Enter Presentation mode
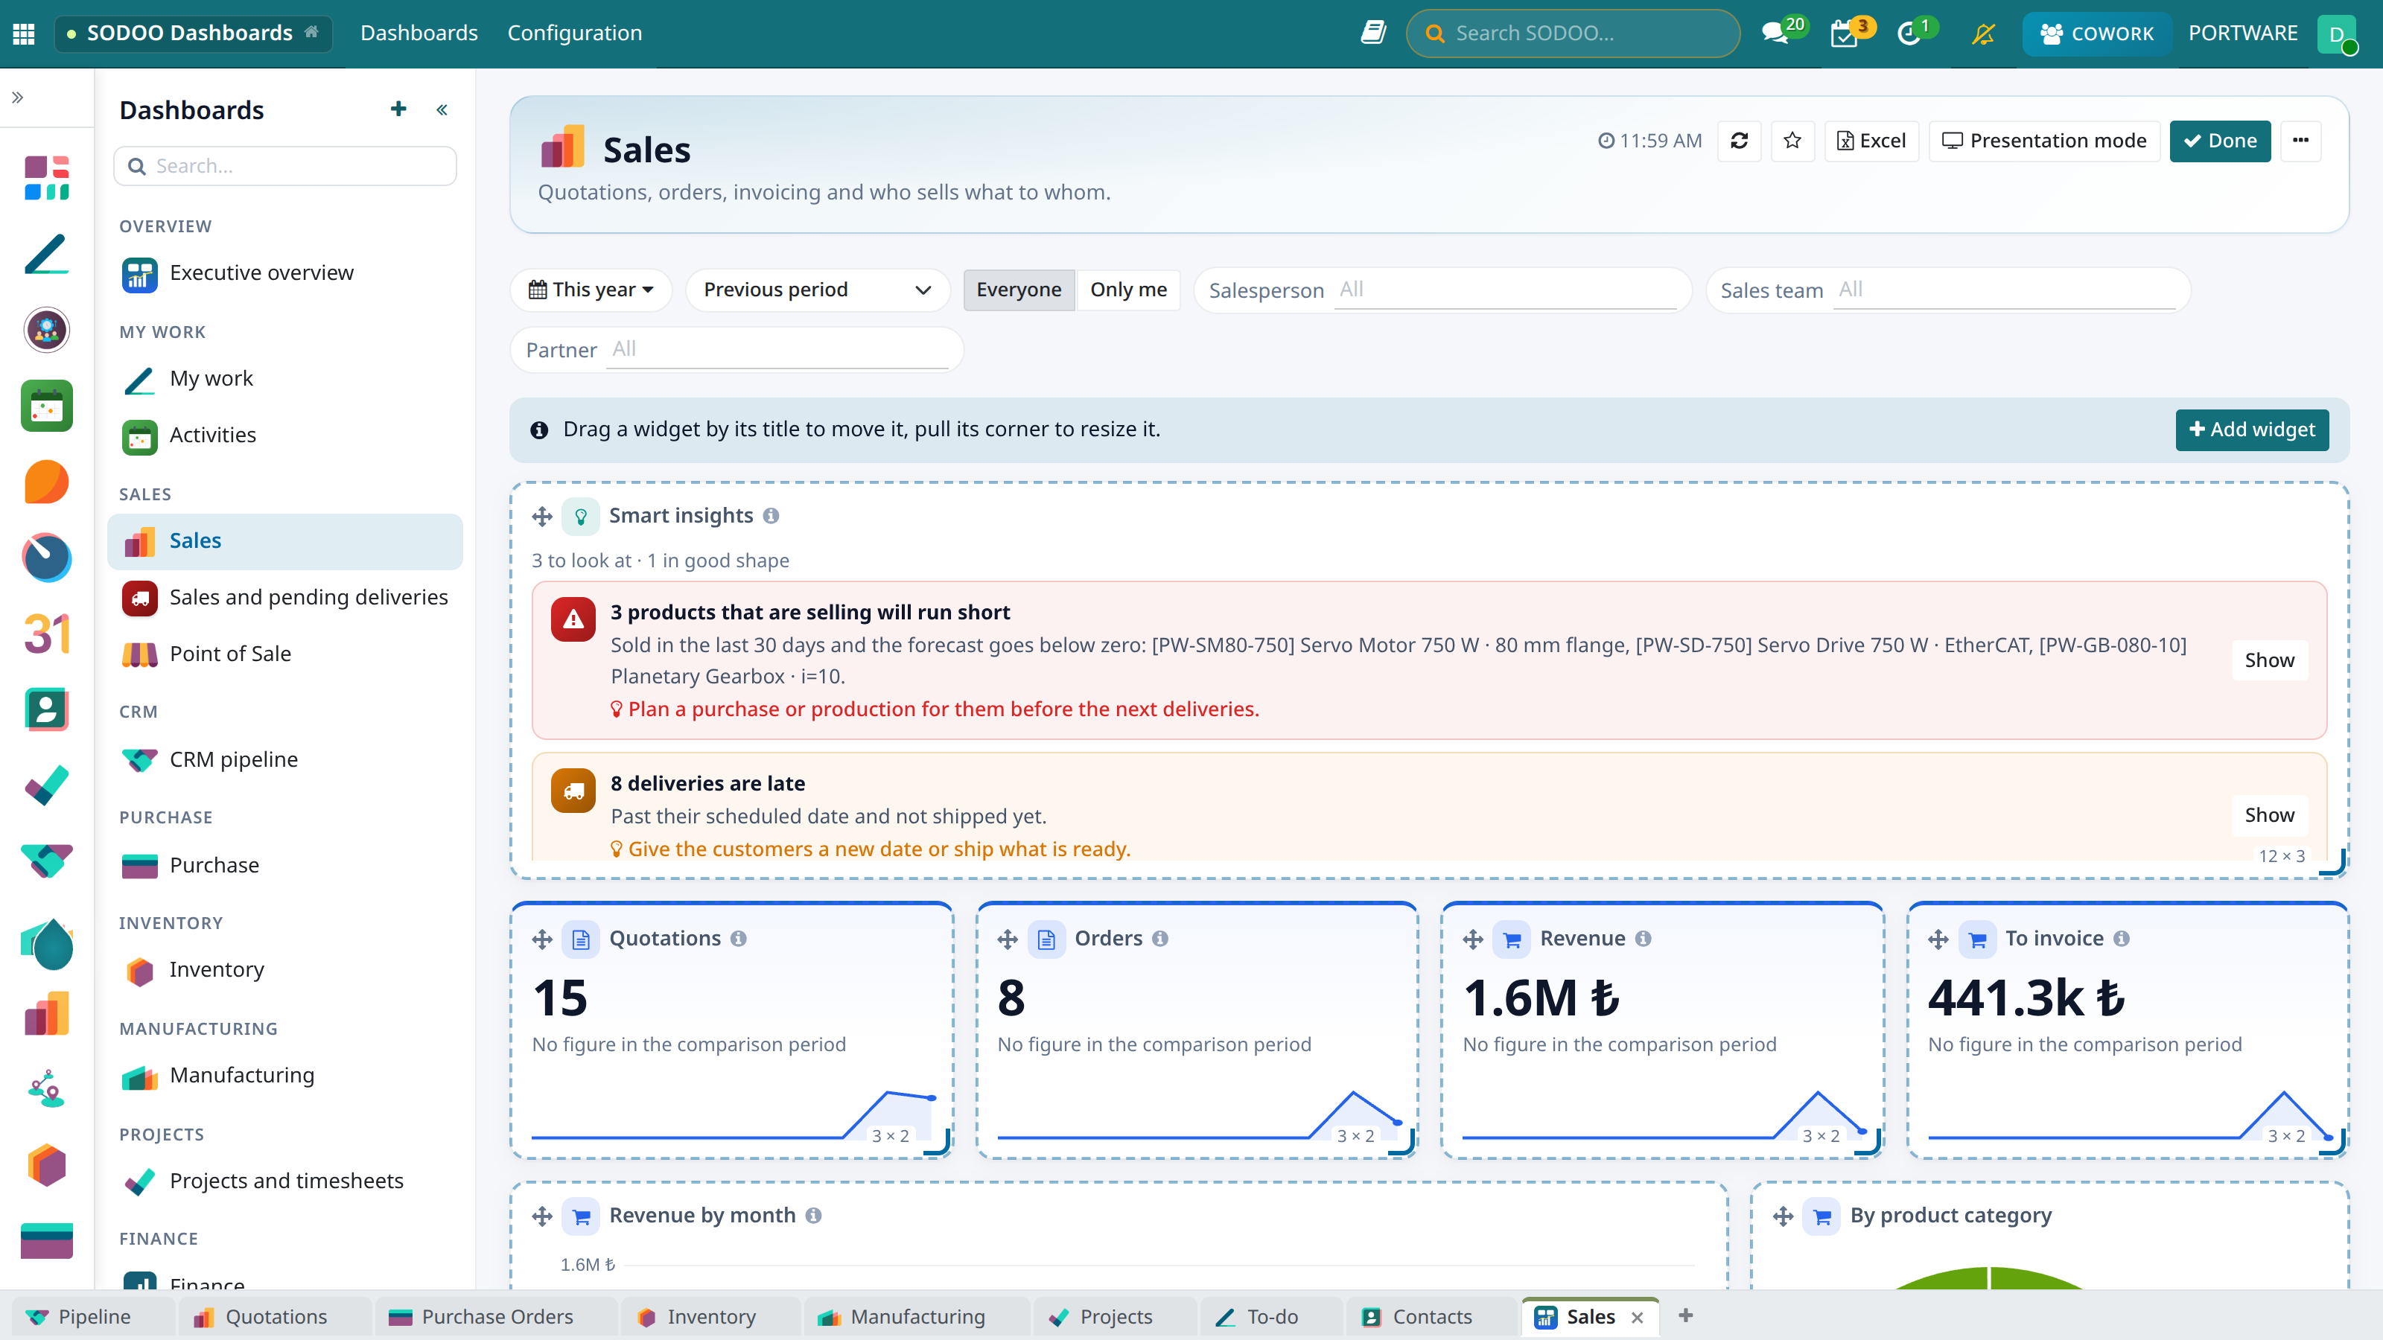 [2043, 141]
